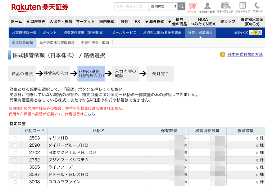Expand the 口座管理 menu
The height and width of the screenshot is (190, 272).
click(36, 22)
